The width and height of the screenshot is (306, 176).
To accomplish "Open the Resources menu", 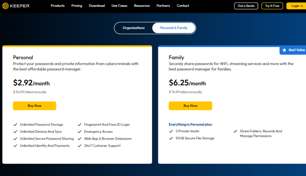I will tap(142, 5).
